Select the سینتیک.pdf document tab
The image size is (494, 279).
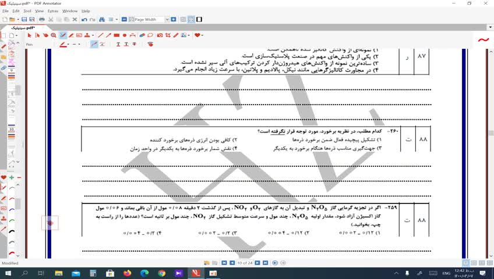pos(22,28)
